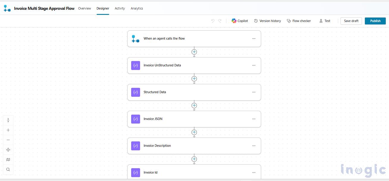Run Flow checker
Screen dimensions: 389x181
click(299, 21)
